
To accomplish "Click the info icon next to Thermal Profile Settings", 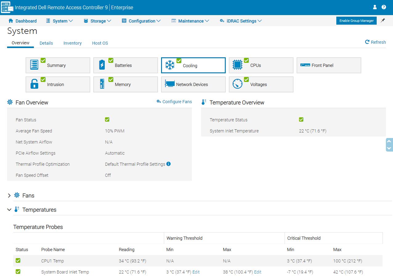I will [x=168, y=164].
